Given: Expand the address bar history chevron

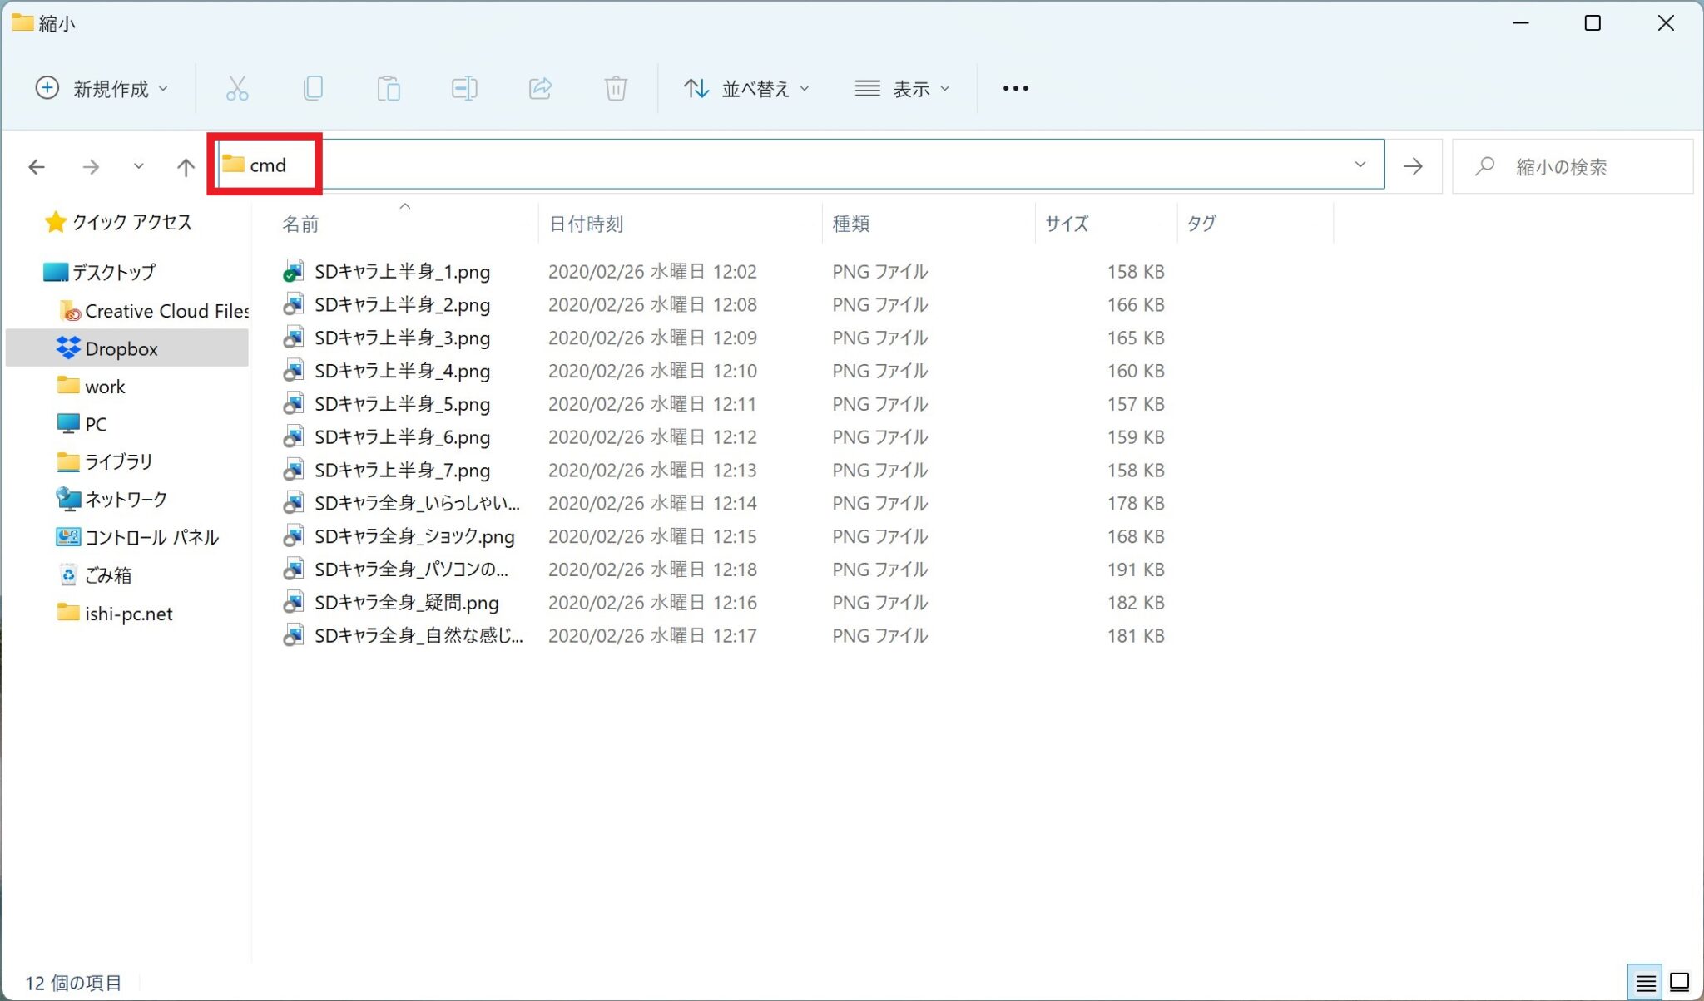Looking at the screenshot, I should [x=1360, y=165].
